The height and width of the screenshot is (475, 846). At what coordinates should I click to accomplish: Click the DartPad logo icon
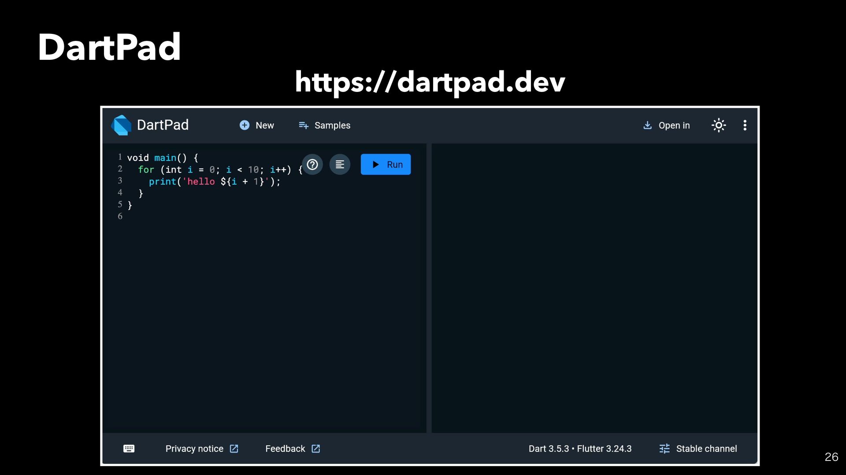click(121, 125)
